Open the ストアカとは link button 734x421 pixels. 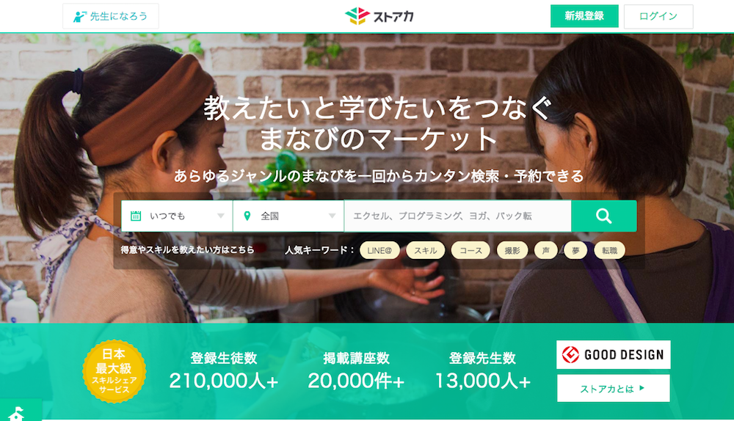(613, 388)
